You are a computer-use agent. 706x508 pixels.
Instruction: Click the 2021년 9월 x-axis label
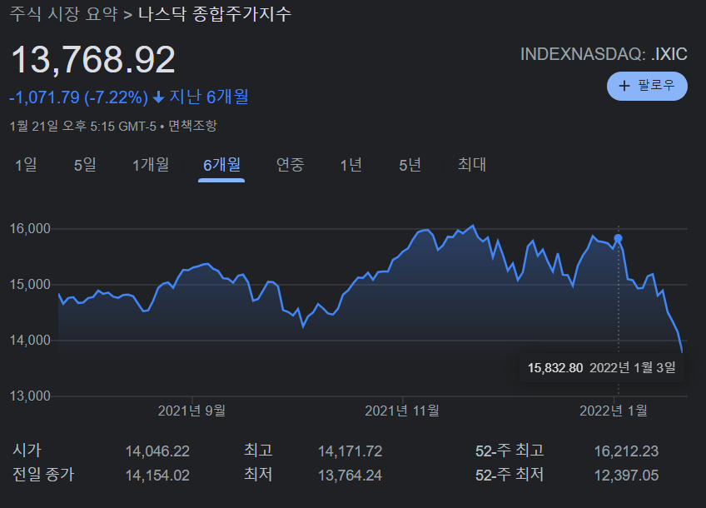(191, 411)
